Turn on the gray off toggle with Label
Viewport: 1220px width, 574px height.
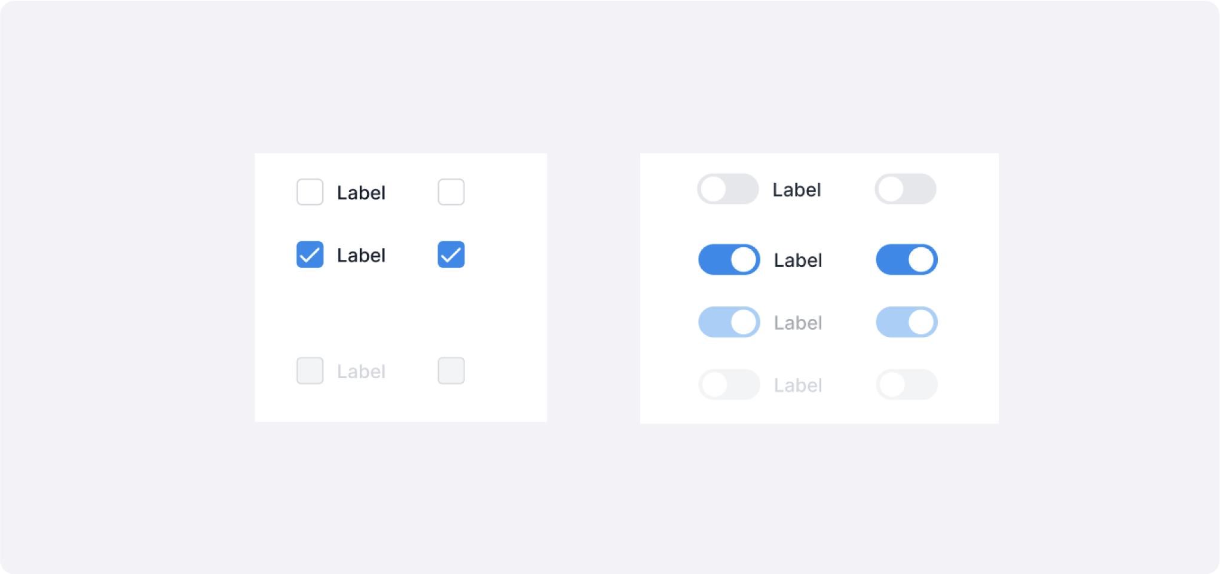coord(727,189)
